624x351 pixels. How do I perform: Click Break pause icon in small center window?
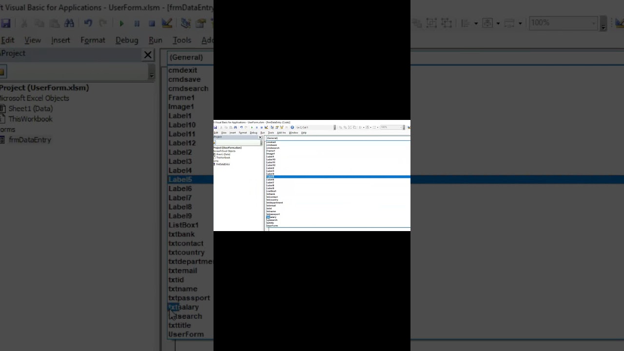point(257,127)
